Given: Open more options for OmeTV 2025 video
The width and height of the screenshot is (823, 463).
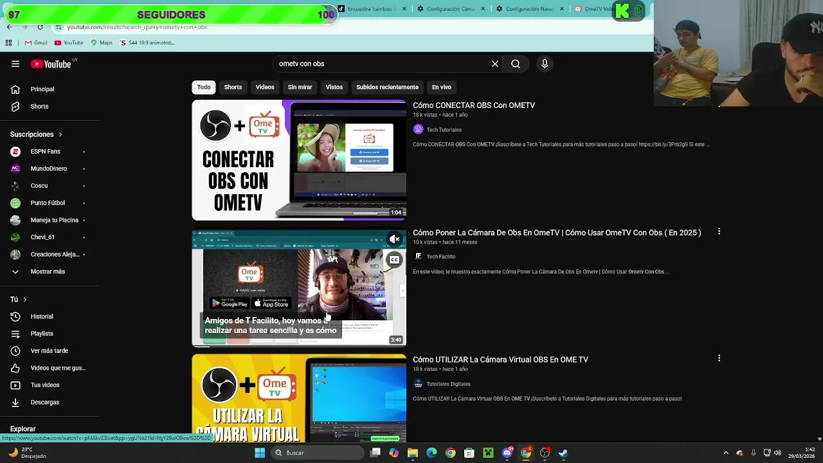Looking at the screenshot, I should point(719,232).
